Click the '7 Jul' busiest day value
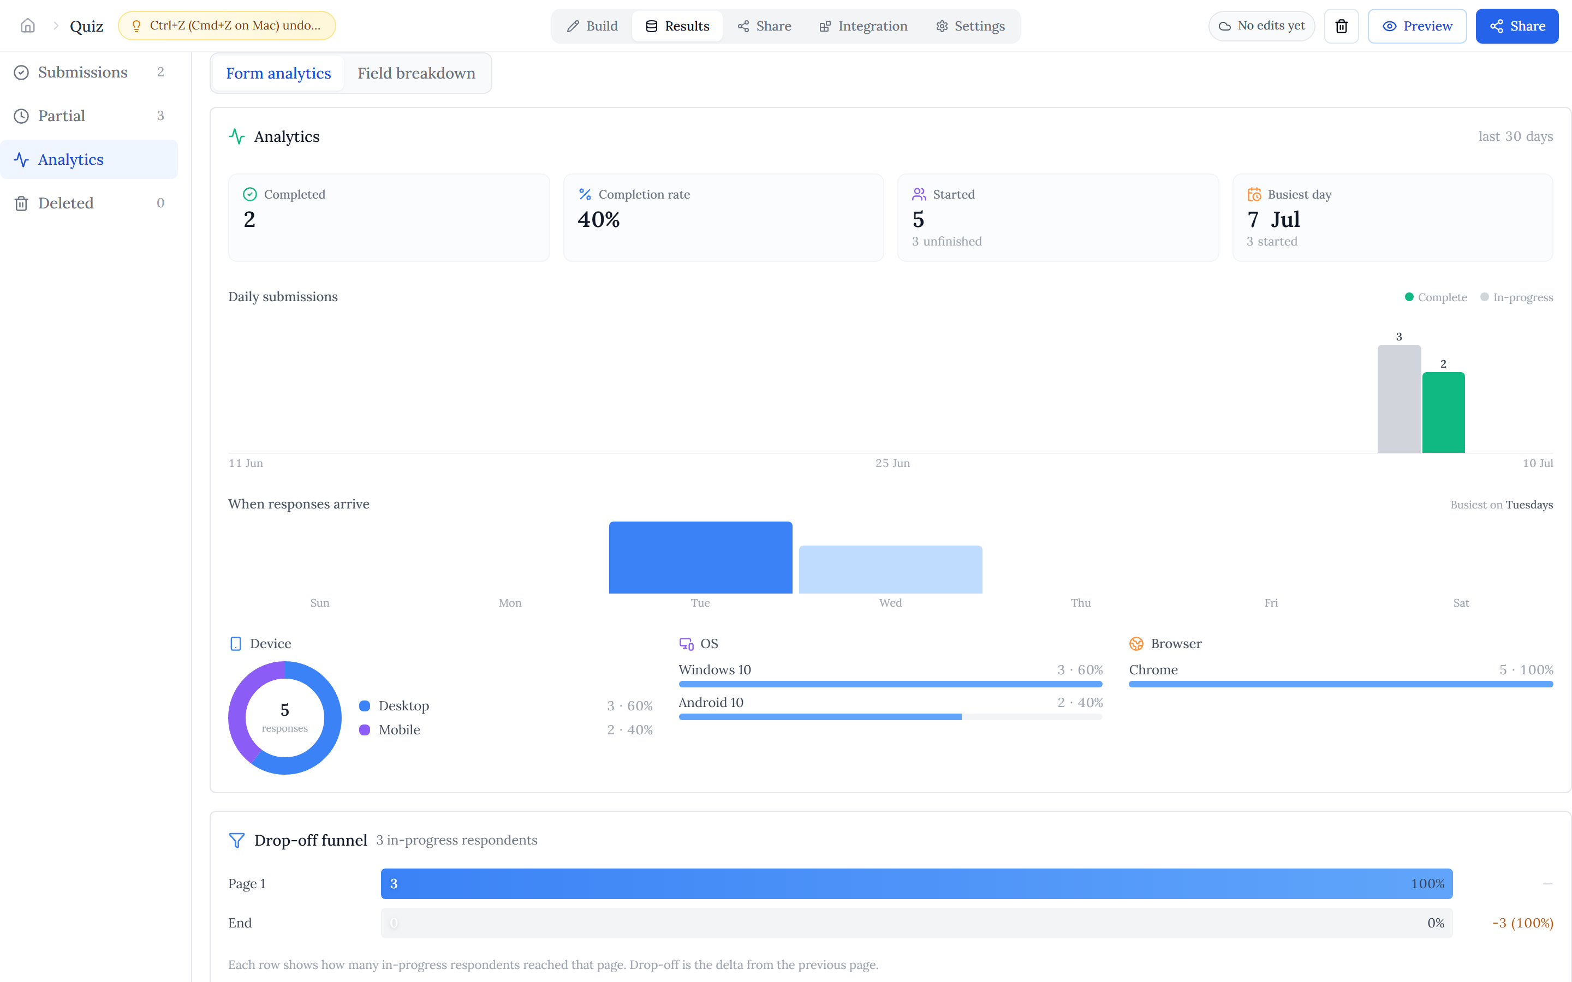 tap(1273, 219)
